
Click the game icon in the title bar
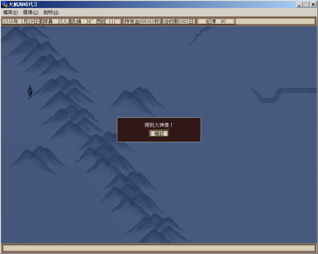point(4,4)
